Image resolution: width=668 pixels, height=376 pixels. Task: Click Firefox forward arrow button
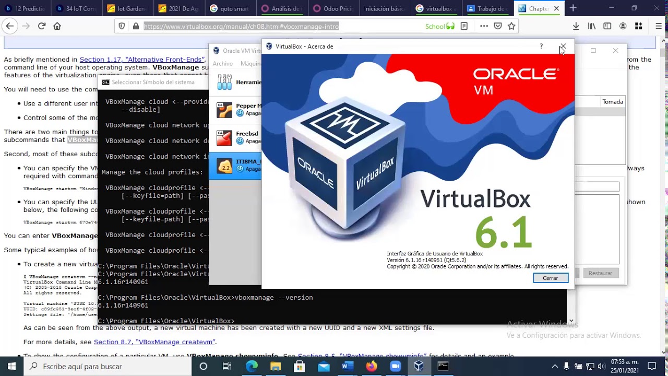click(x=26, y=26)
